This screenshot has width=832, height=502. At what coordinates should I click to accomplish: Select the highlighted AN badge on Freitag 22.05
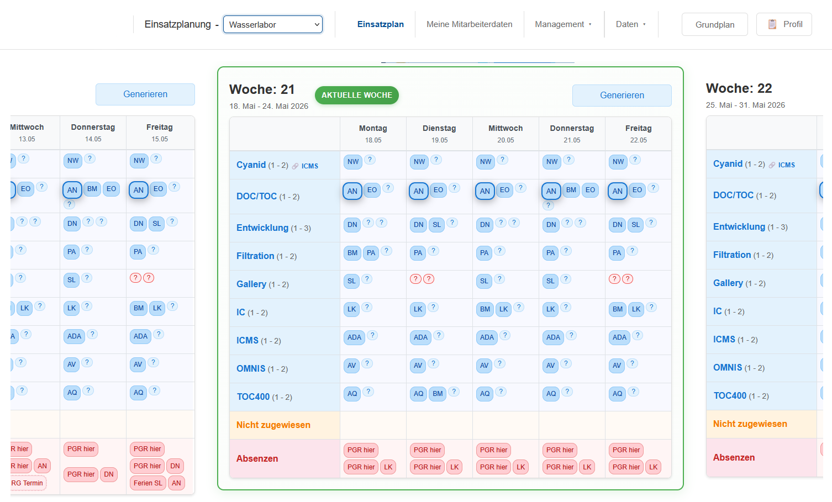pyautogui.click(x=618, y=191)
